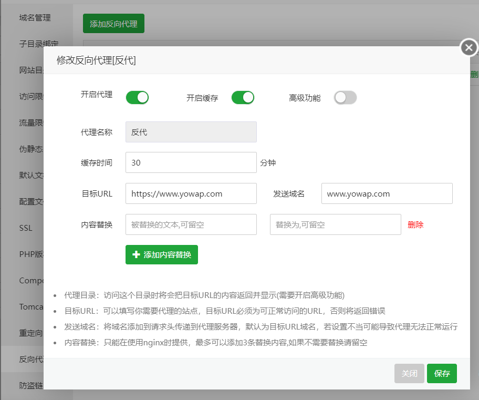
Task: Click the 添加反向代理 button at top
Action: point(113,23)
